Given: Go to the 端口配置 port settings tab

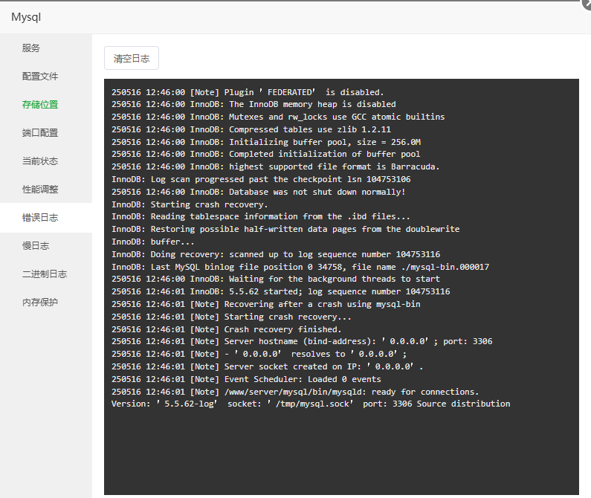Looking at the screenshot, I should [40, 133].
